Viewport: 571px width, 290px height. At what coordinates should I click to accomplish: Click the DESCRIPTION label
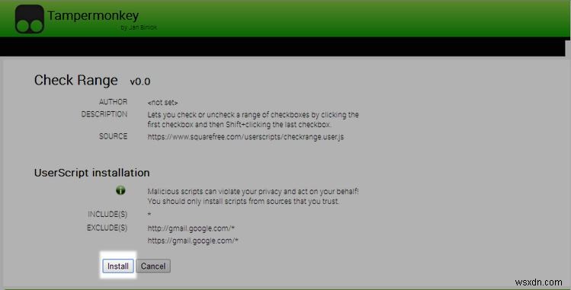(x=104, y=114)
